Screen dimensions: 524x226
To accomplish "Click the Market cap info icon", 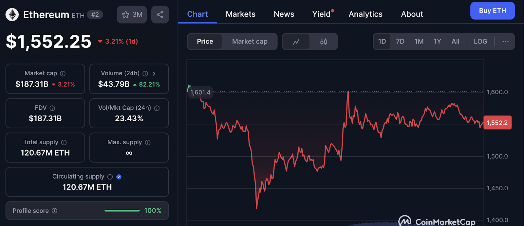I will point(63,74).
